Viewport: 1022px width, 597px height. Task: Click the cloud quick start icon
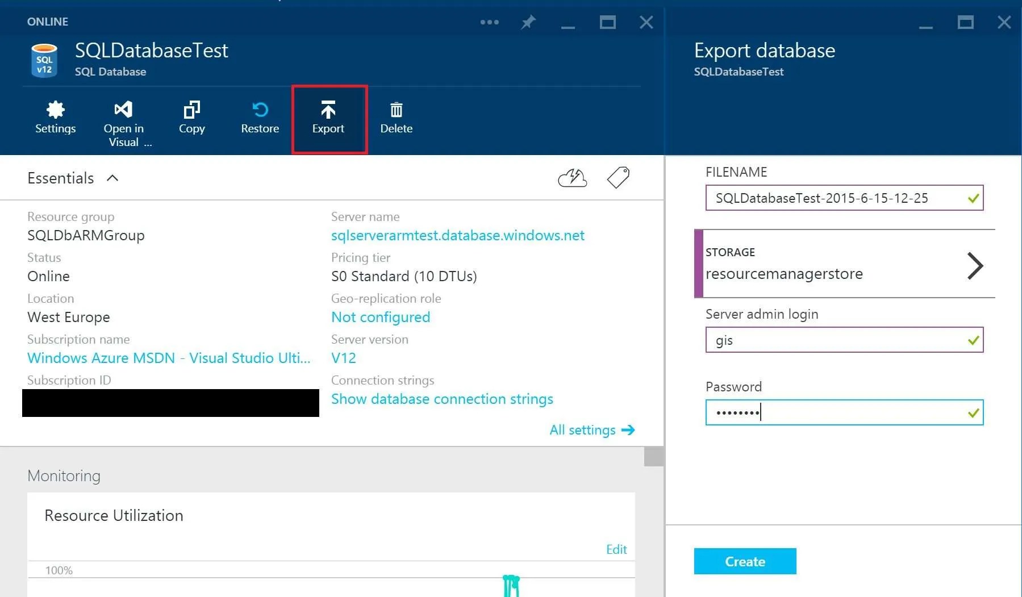pyautogui.click(x=573, y=178)
